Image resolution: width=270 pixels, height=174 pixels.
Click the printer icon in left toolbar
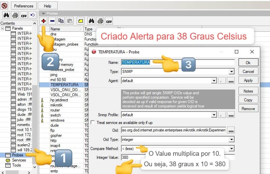pyautogui.click(x=15, y=15)
